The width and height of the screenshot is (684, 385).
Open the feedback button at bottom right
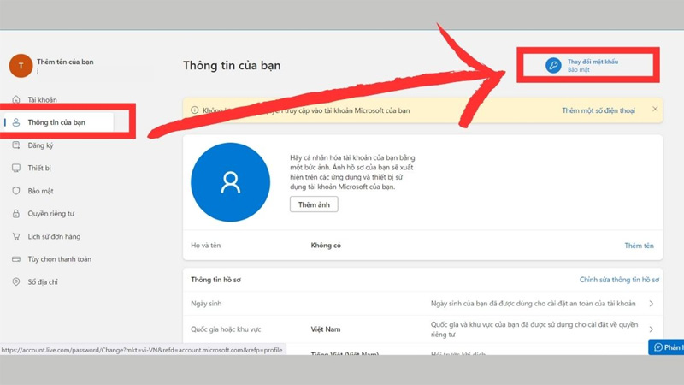click(667, 347)
